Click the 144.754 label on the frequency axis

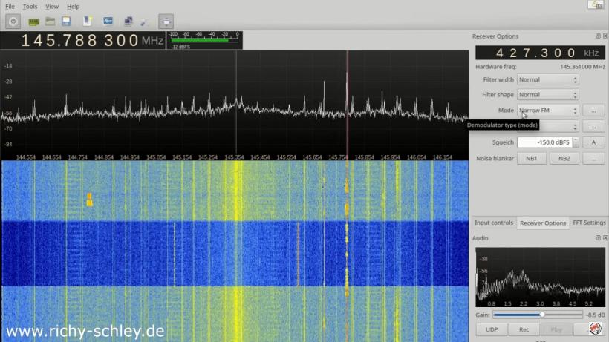[78, 157]
